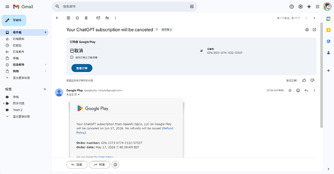Focus the mail search field
Image resolution: width=334 pixels, height=174 pixels.
pos(124,7)
